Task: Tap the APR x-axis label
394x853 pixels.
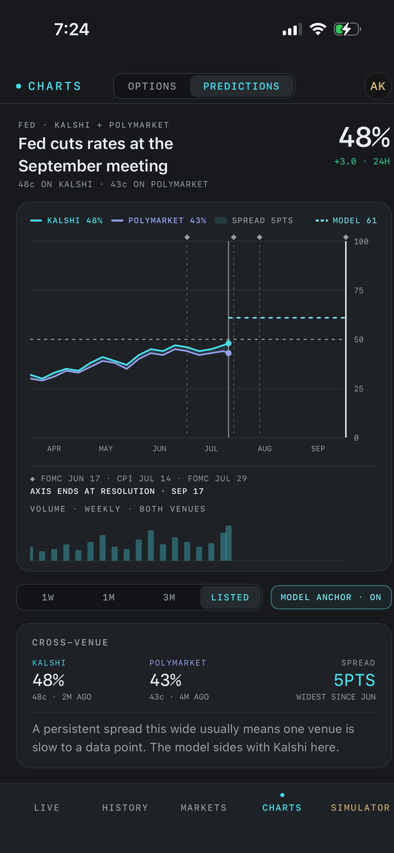Action: [54, 449]
